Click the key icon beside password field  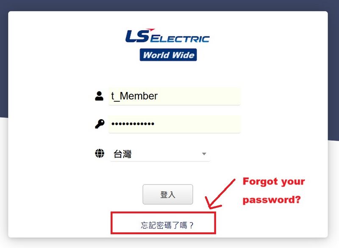pyautogui.click(x=100, y=124)
